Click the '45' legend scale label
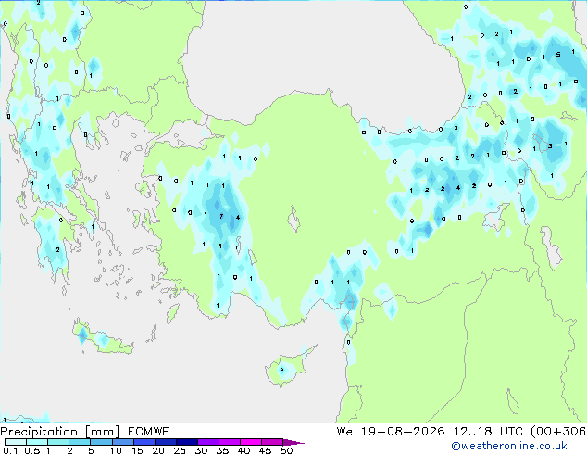 265,450
